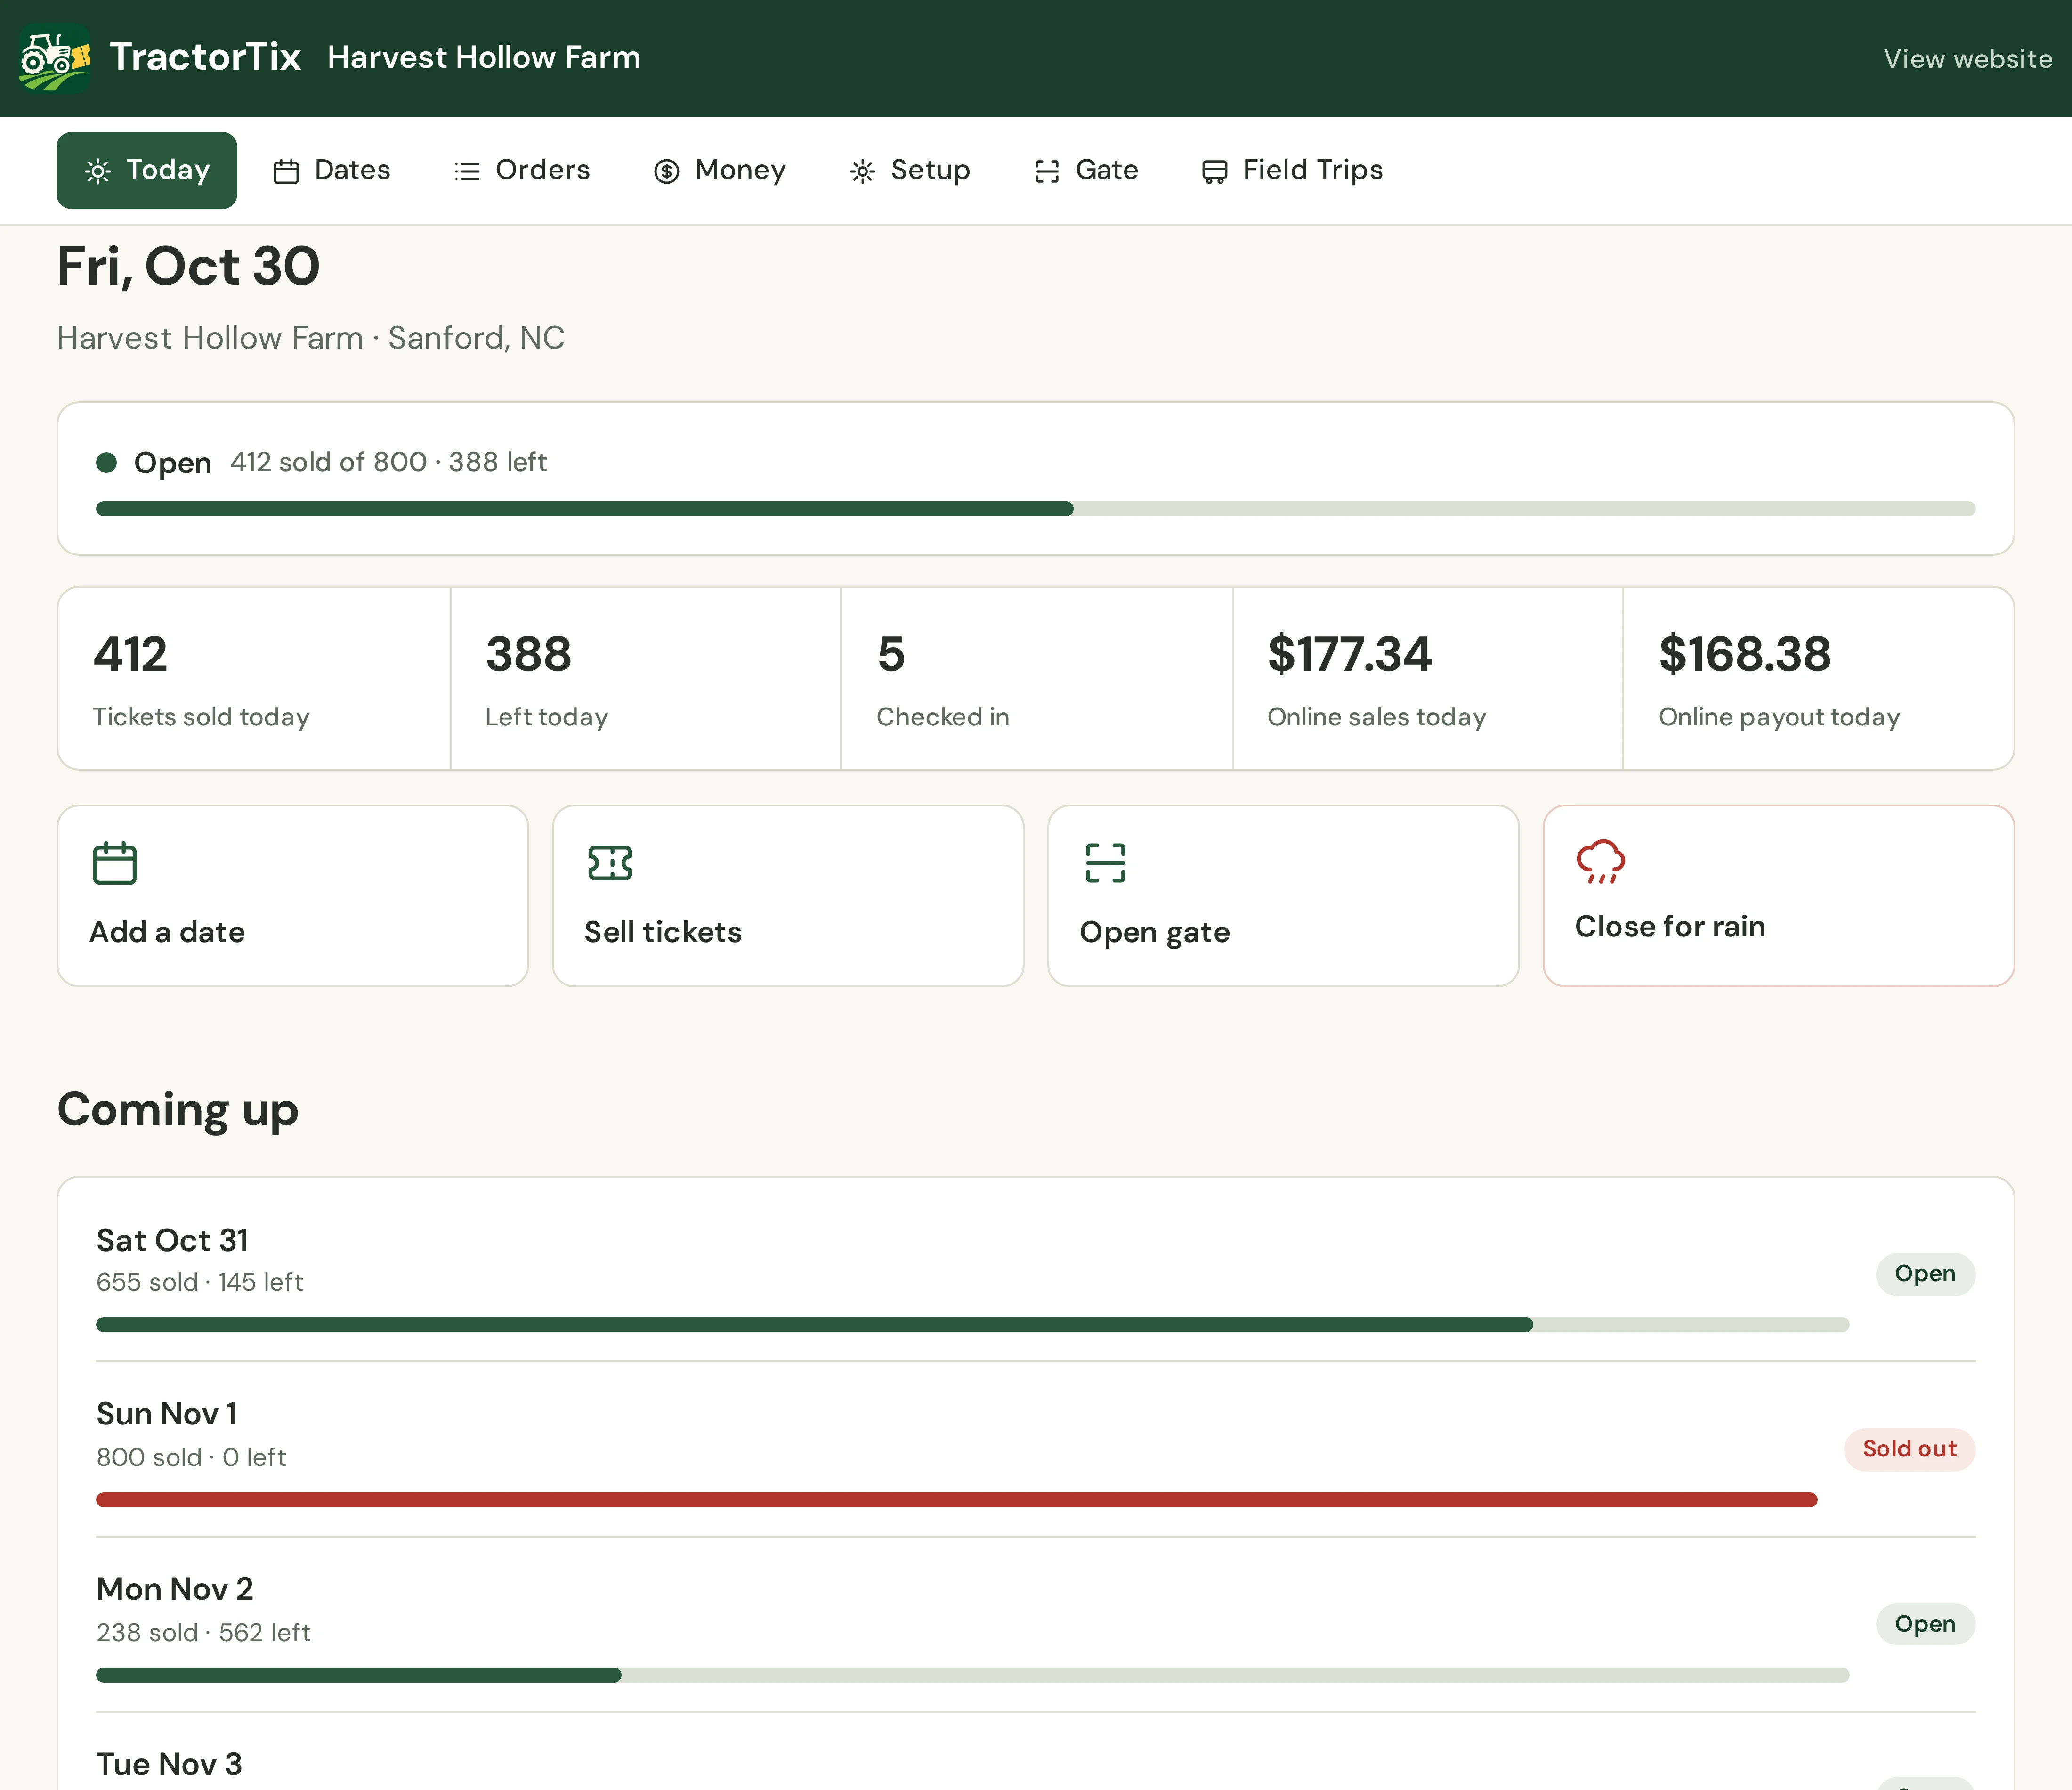Click the Sat Oct 31 progress bar
2072x1790 pixels.
point(973,1325)
